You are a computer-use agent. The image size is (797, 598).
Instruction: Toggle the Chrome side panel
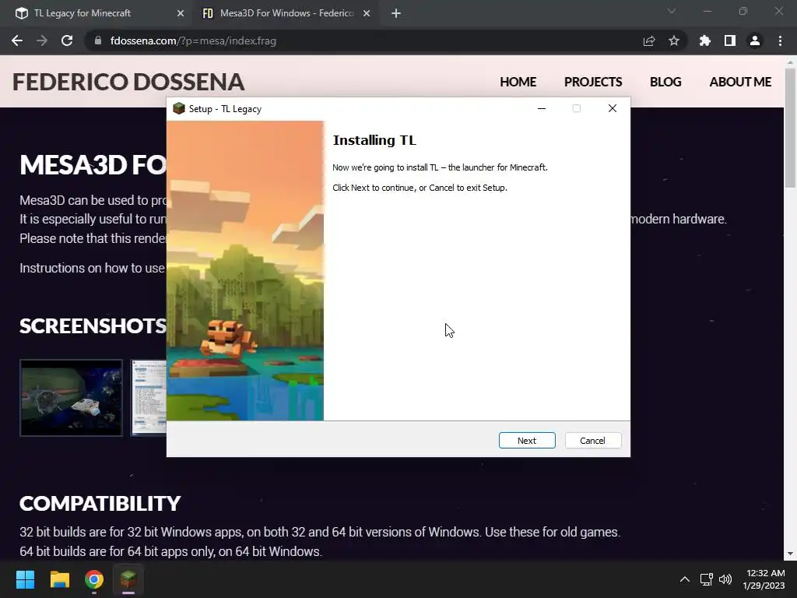pos(730,40)
